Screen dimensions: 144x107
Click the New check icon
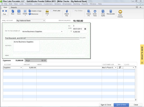click(13, 11)
